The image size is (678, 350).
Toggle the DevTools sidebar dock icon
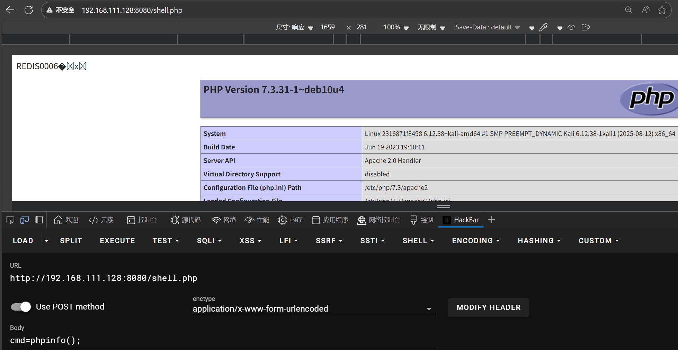click(39, 220)
